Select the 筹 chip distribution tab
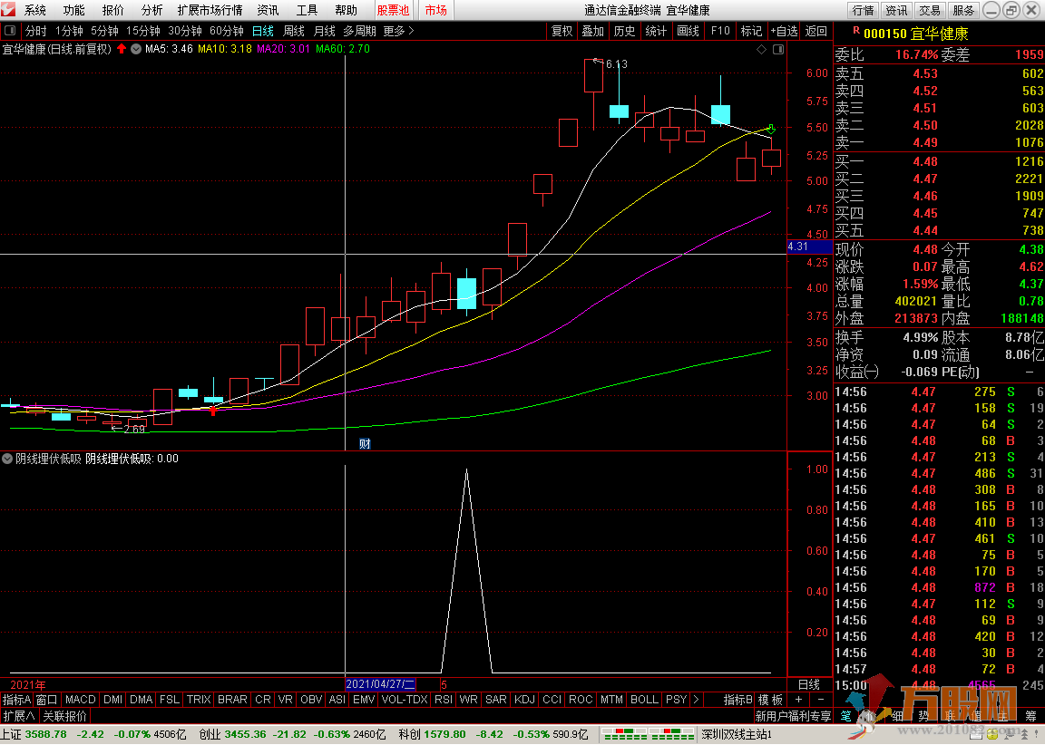The image size is (1045, 745). tap(1031, 716)
